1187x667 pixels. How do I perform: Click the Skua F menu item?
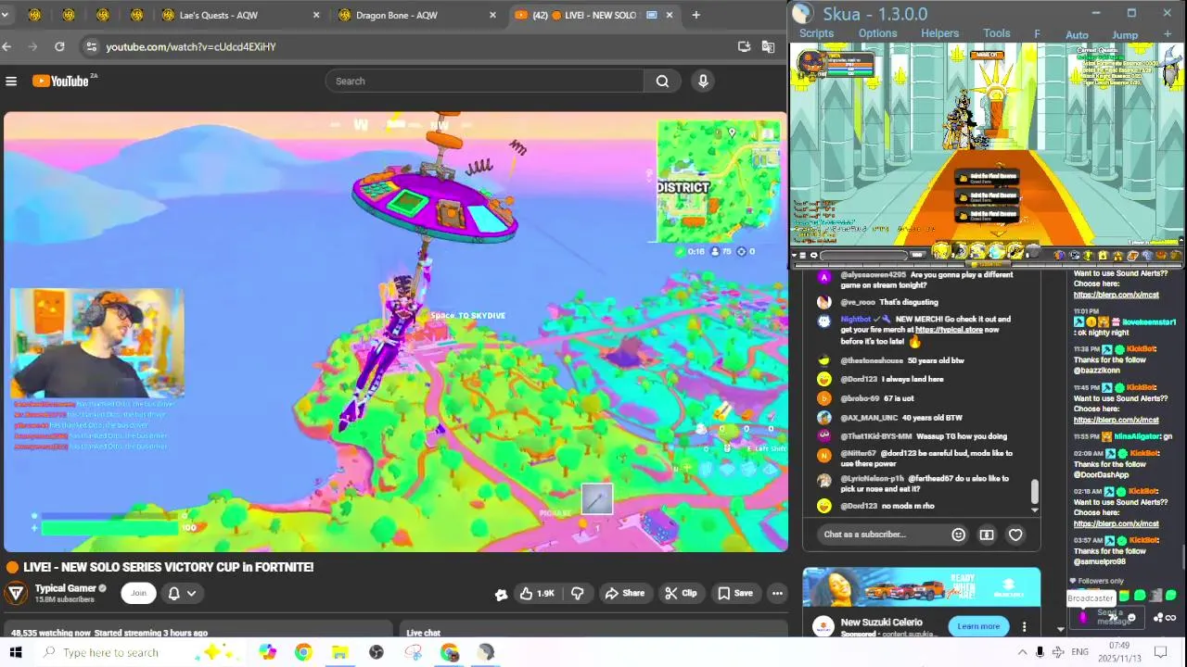[x=1037, y=34]
